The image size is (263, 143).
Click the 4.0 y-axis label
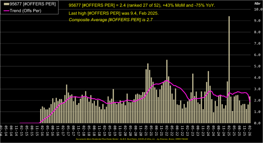[x=257, y=78]
